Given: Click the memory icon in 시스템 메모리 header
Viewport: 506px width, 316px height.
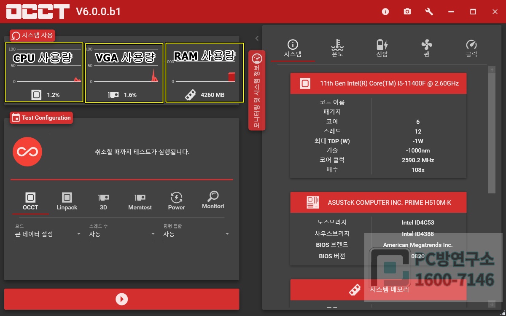Looking at the screenshot, I should point(355,289).
